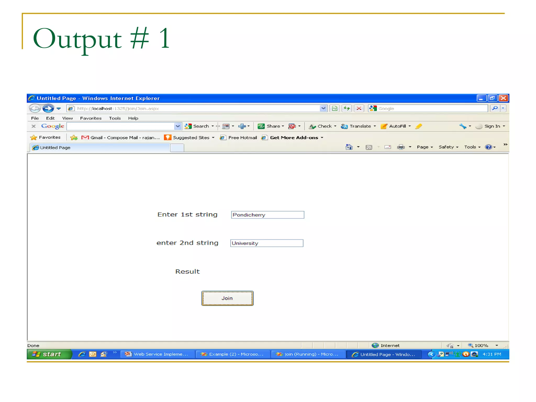Open the Gmail - Compose Mail favorite link

coord(120,137)
